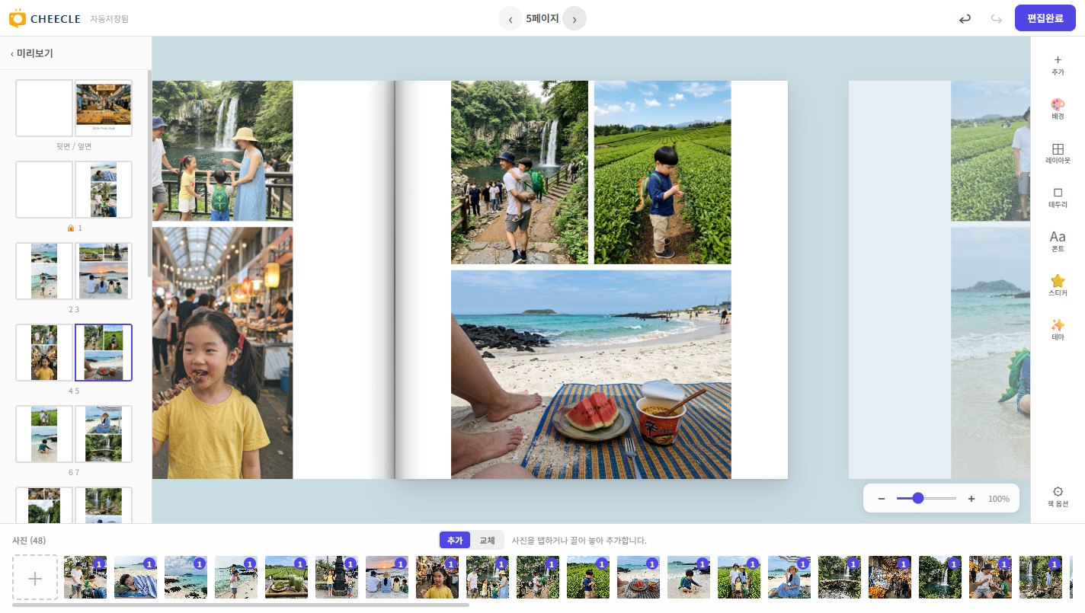Open the 테두리 border tool
Screen dimensions: 1085x613
1058,197
